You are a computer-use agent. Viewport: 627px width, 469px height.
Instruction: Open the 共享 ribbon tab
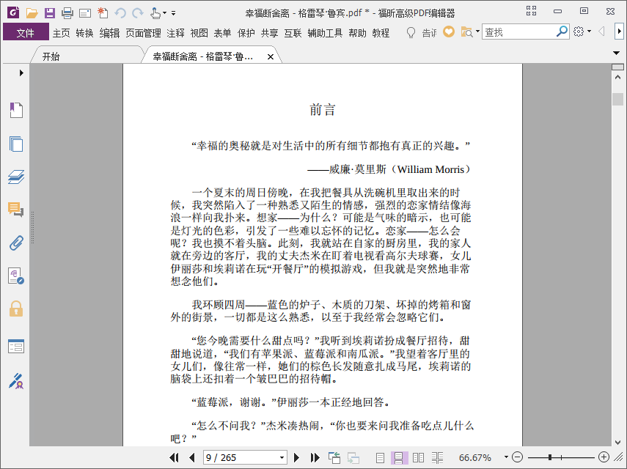pos(270,33)
